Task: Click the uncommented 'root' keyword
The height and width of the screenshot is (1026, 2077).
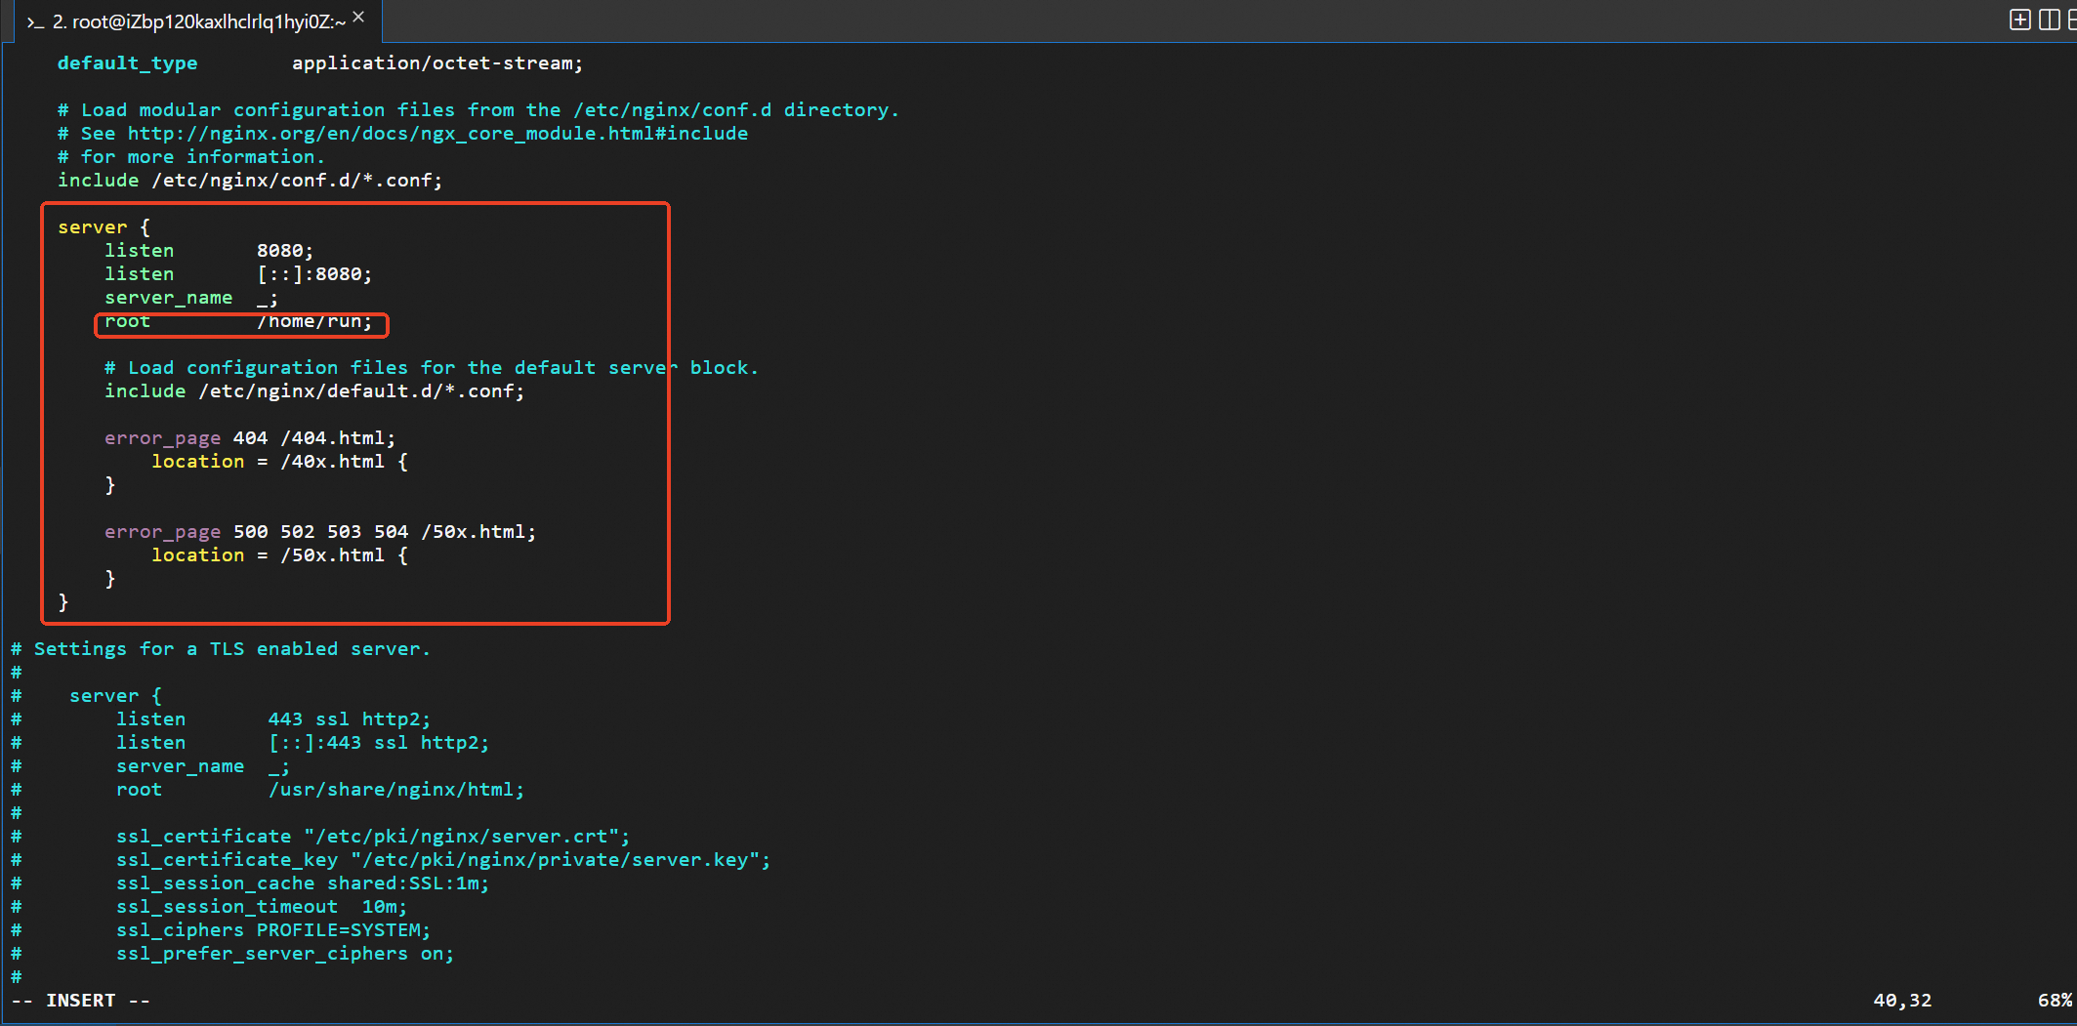Action: pos(128,321)
